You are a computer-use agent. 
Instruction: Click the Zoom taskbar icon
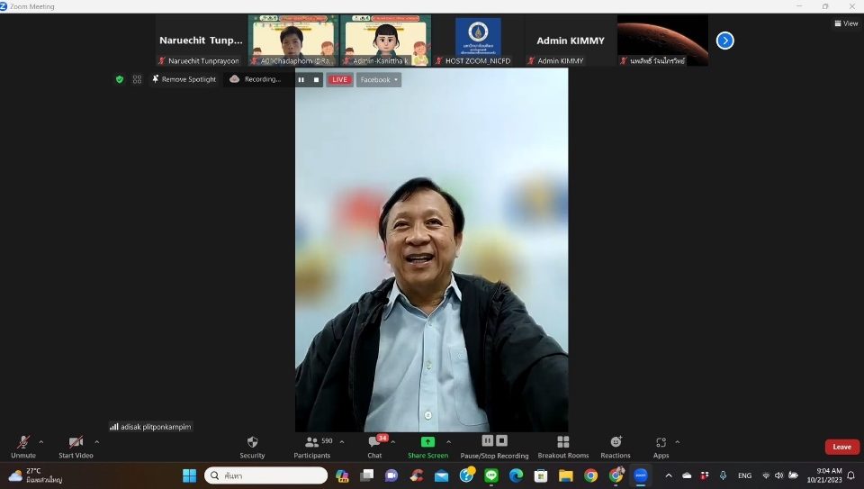pos(640,475)
